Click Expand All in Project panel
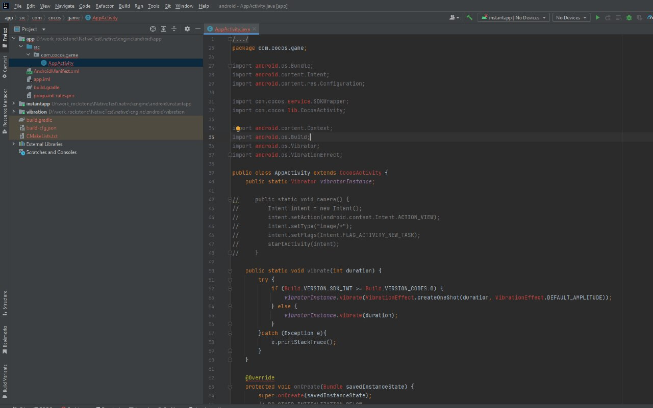653x408 pixels. coord(163,29)
